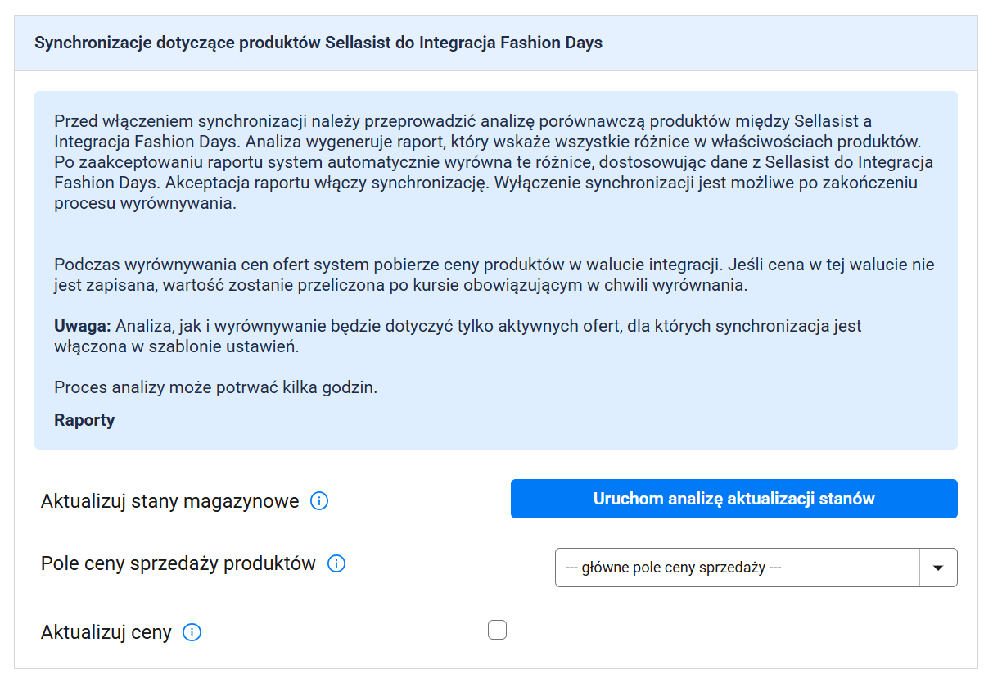This screenshot has height=683, width=993.
Task: Click the Synchronizacje dotyczące produktów header title
Action: (x=318, y=43)
